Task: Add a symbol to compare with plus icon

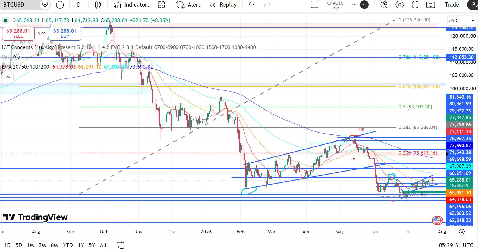Action: click(x=60, y=5)
